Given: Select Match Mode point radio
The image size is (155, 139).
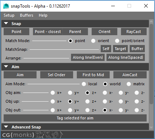Looking at the screenshot, I should (70, 41).
